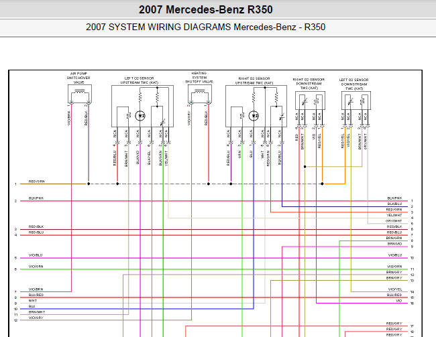Click 'BRN/WHT' label on left wire 11

(x=37, y=312)
